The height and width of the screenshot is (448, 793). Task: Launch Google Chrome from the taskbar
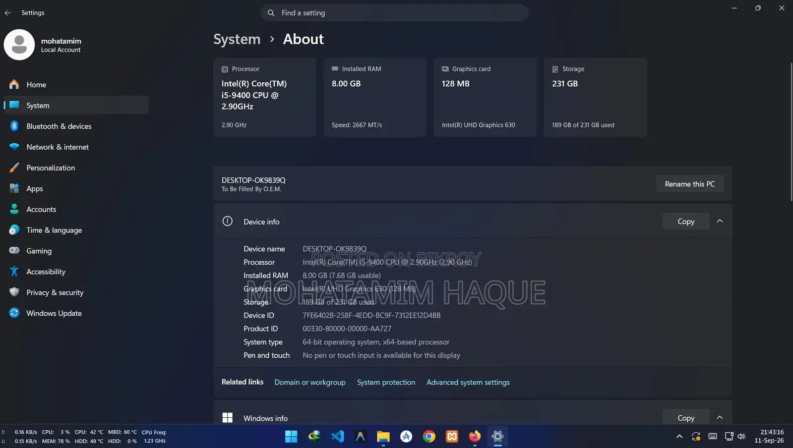point(429,436)
